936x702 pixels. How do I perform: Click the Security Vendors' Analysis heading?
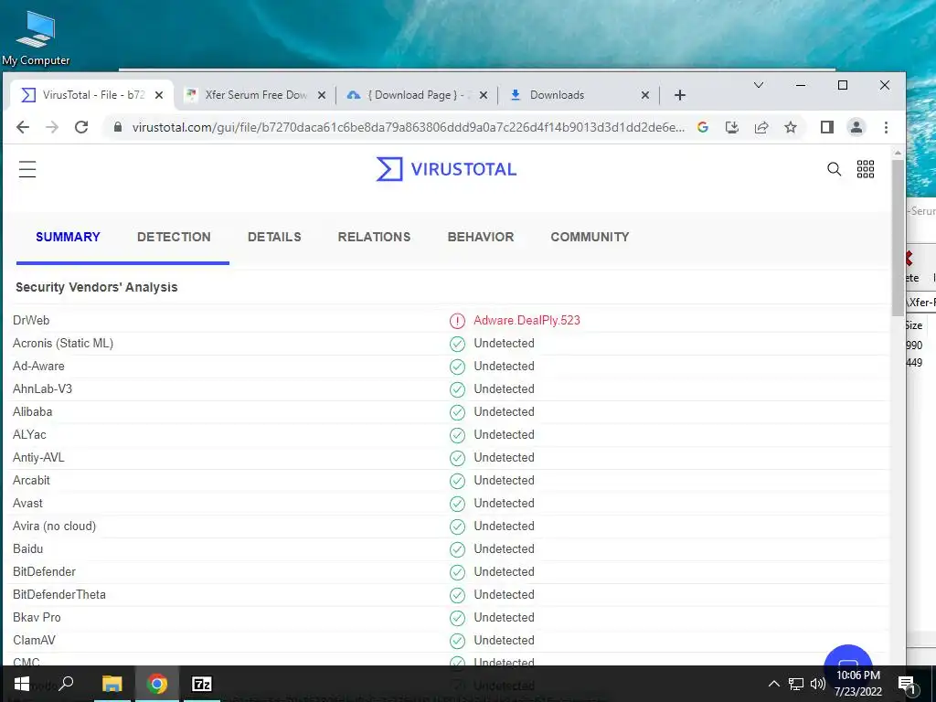coord(97,287)
